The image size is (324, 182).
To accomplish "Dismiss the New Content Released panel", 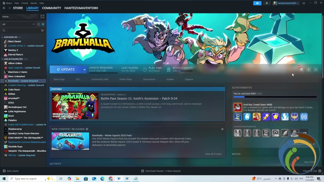I will click(222, 129).
